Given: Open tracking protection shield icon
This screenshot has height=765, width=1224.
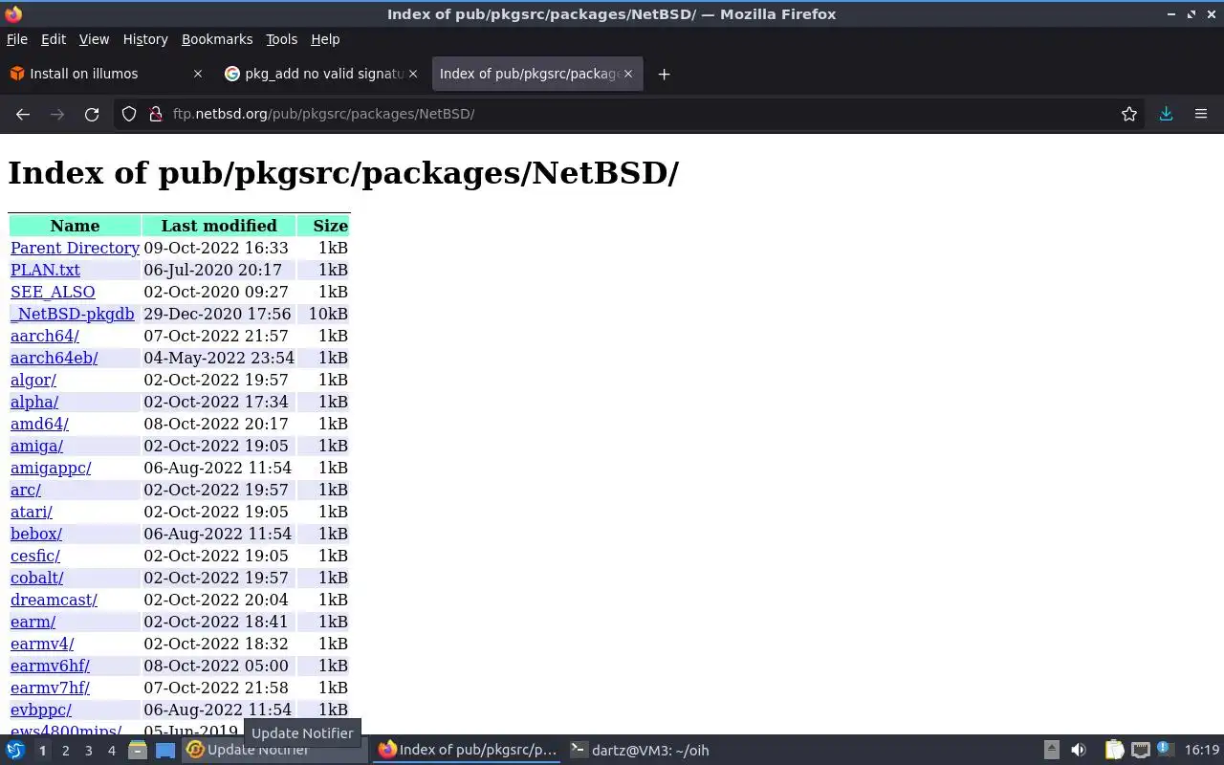Looking at the screenshot, I should pyautogui.click(x=129, y=114).
